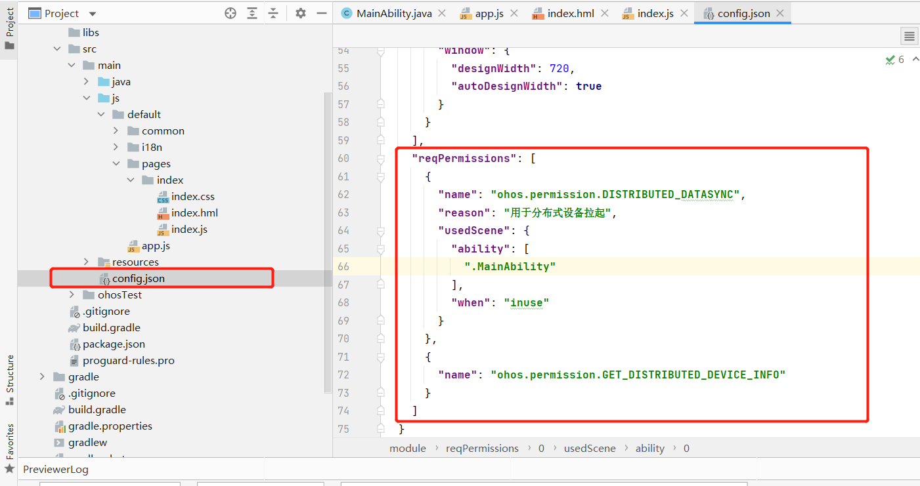Viewport: 920px width, 486px height.
Task: Collapse the src folder
Action: tap(57, 49)
